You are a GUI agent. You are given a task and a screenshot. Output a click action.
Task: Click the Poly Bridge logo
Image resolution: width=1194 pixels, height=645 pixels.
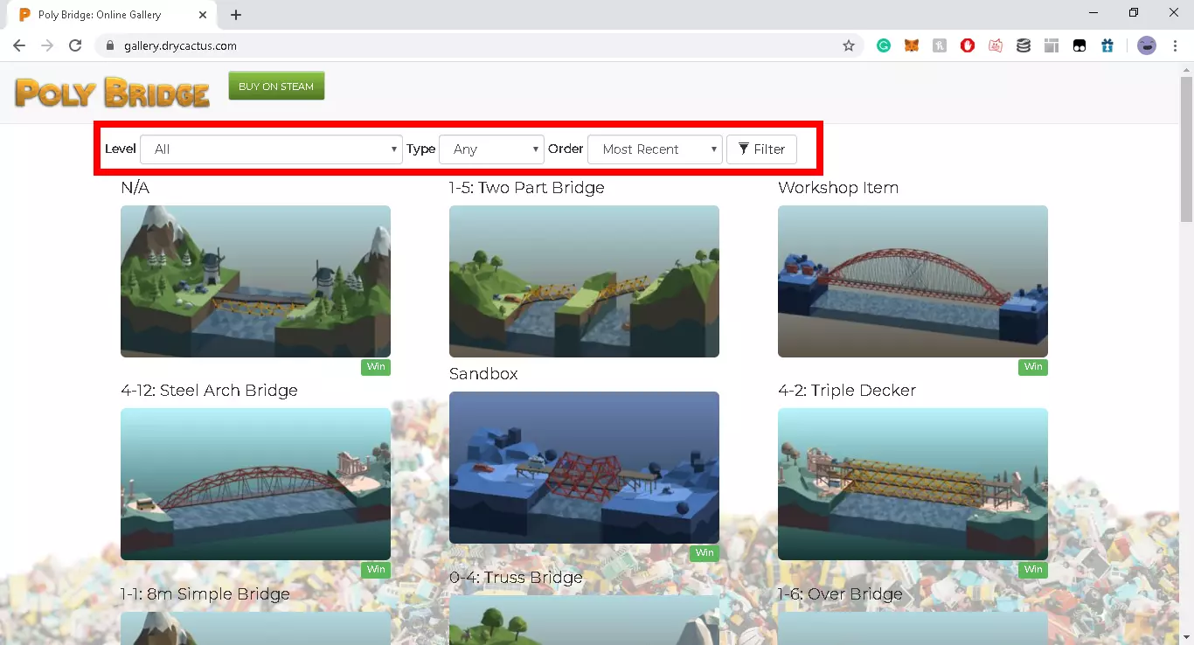coord(112,93)
